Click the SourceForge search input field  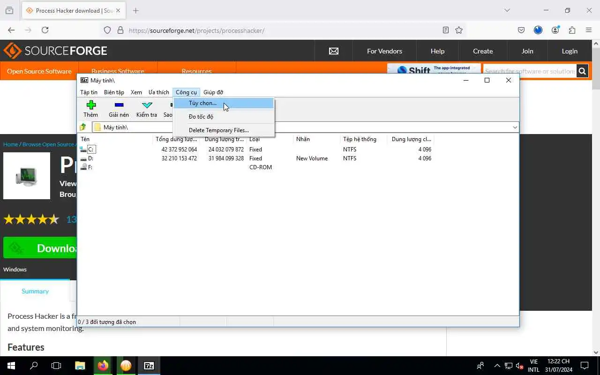(530, 71)
